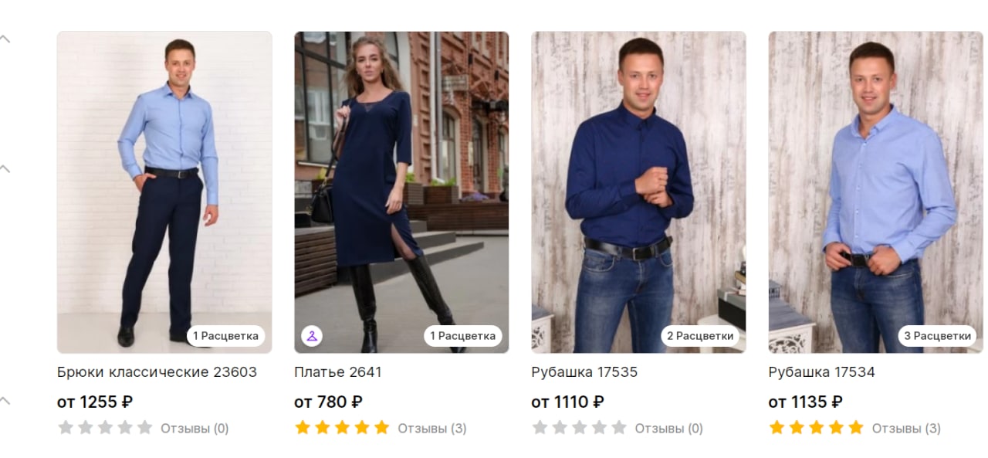This screenshot has height=458, width=988.
Task: Click the fifth gold star under Рубашка 17534
Action: click(856, 427)
